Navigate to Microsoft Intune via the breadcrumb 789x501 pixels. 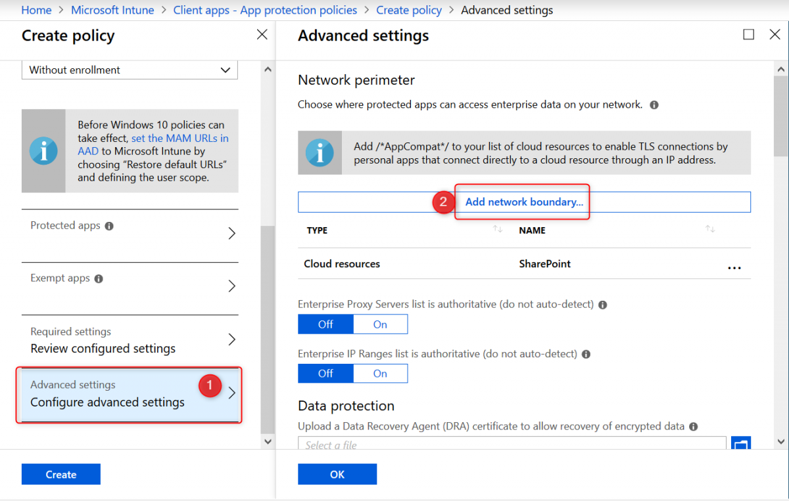112,10
